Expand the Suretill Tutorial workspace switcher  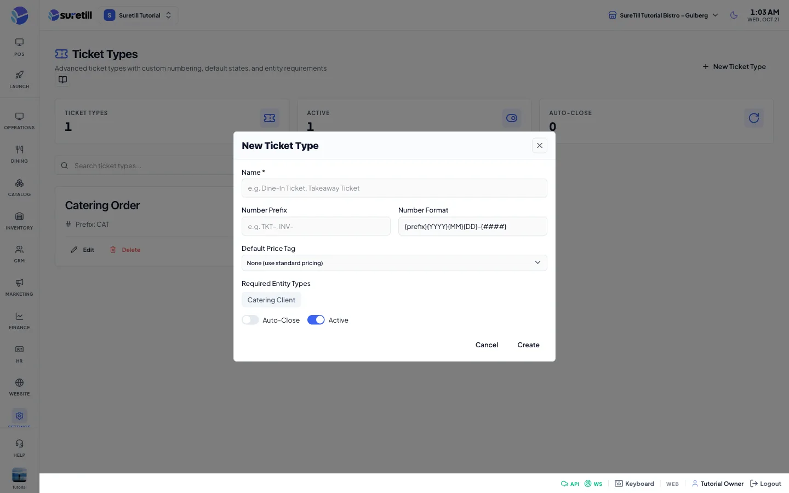(138, 15)
